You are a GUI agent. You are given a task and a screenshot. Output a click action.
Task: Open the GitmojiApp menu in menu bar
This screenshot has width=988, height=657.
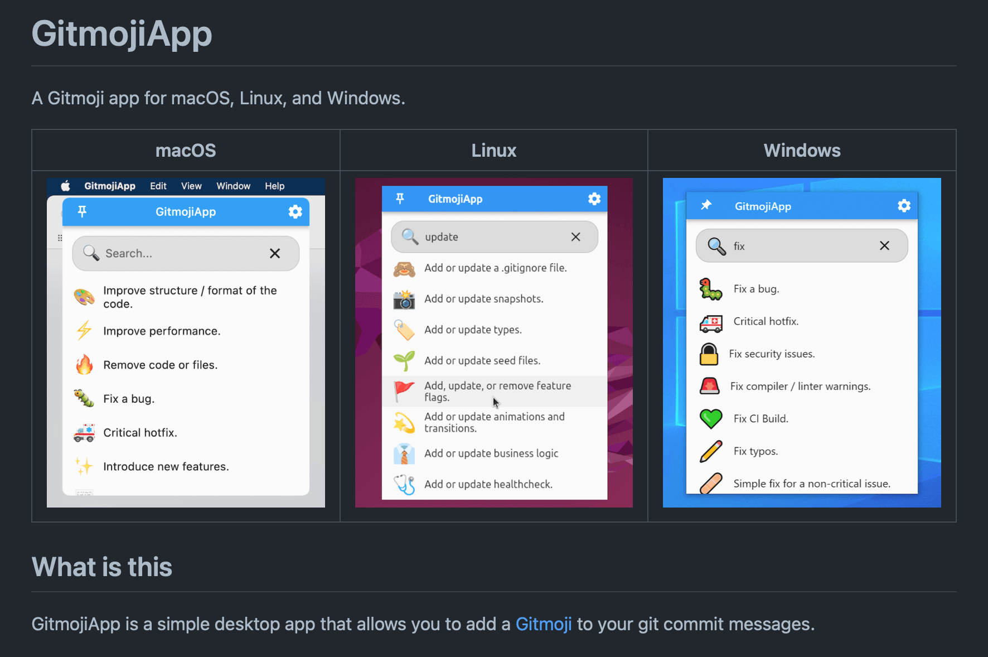(110, 186)
